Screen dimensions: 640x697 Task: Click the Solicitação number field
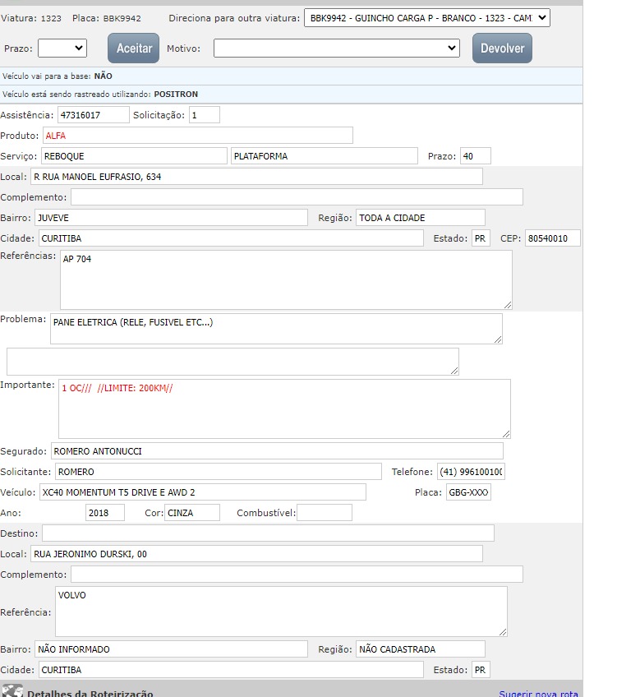(205, 115)
